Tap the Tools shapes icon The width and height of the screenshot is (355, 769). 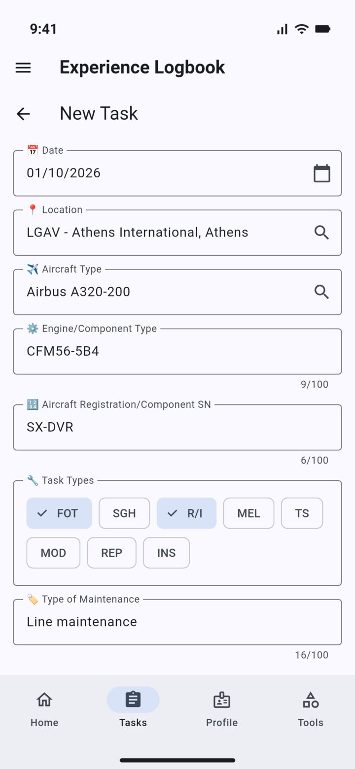coord(311,700)
